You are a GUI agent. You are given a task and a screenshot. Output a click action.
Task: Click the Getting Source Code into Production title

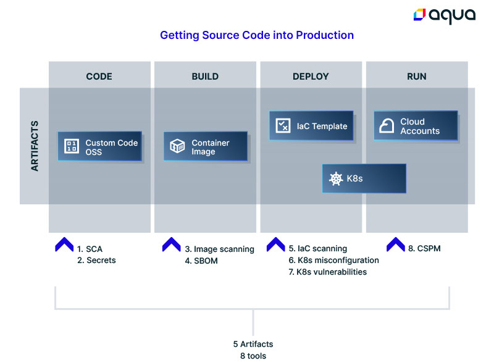(x=257, y=35)
